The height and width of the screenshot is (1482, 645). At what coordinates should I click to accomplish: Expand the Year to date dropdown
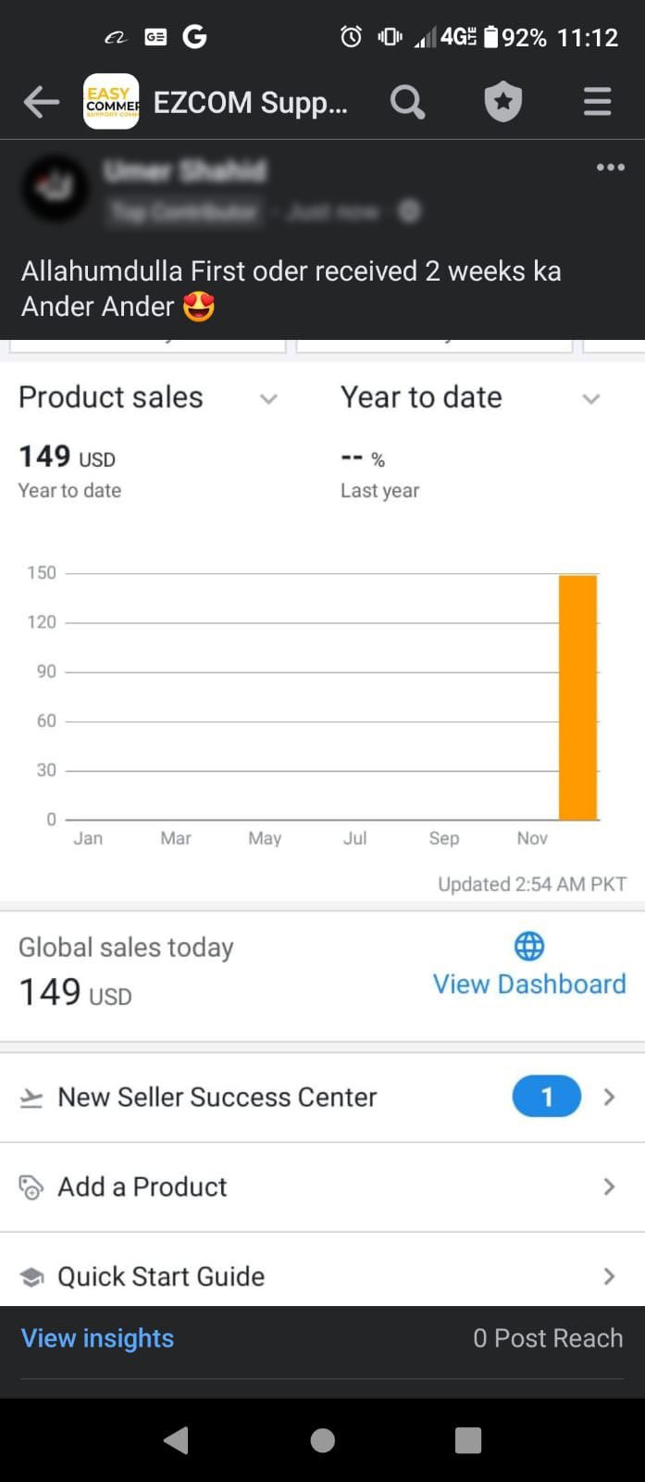click(x=590, y=399)
